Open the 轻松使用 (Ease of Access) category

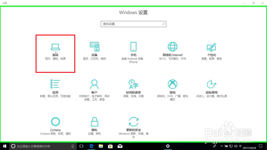click(211, 89)
